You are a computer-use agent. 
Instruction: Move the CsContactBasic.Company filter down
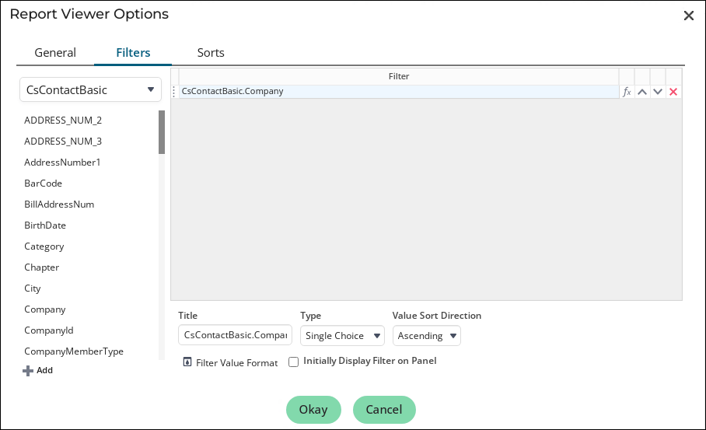[x=658, y=92]
